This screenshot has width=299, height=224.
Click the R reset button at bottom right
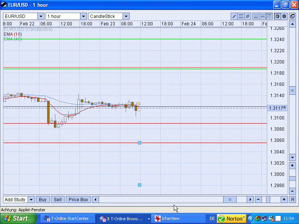tap(292, 200)
